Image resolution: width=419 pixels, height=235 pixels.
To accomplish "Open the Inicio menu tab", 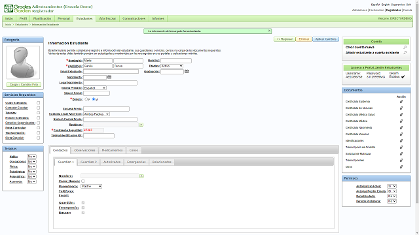I will tap(9, 19).
